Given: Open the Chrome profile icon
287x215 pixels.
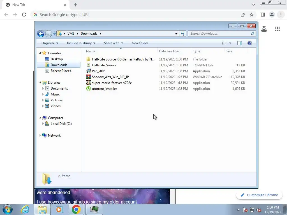Looking at the screenshot, I should tap(272, 15).
